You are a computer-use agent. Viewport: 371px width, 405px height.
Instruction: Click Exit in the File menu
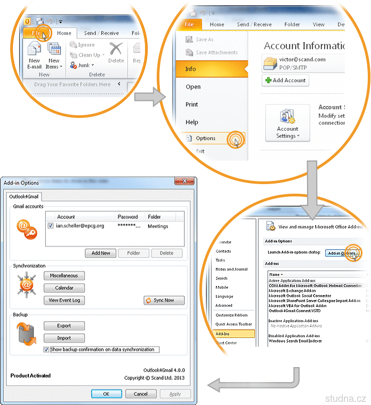click(200, 152)
